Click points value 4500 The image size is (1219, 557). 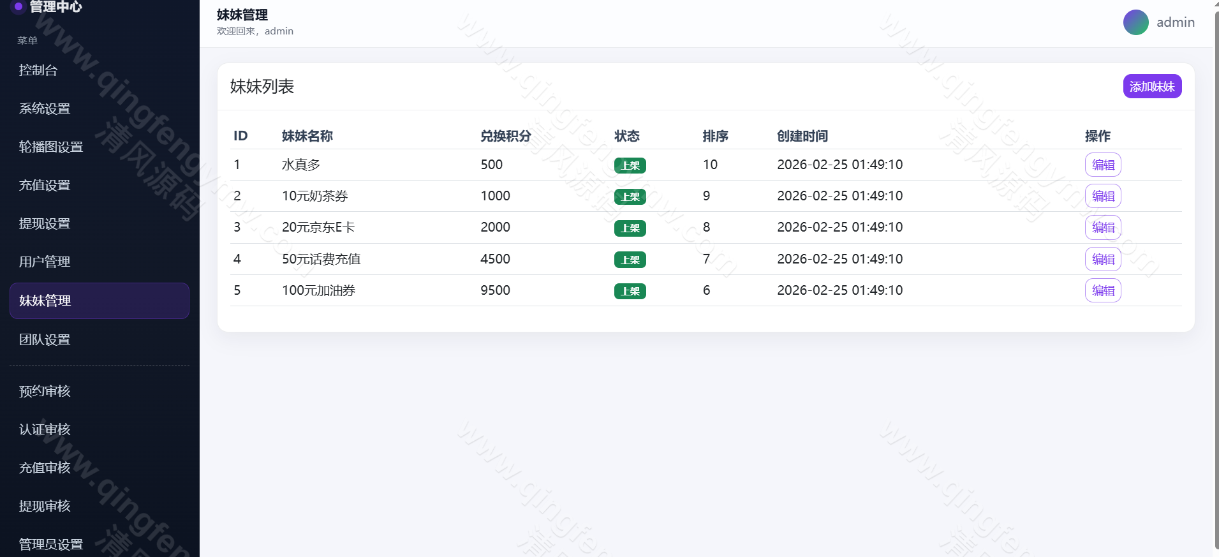496,259
